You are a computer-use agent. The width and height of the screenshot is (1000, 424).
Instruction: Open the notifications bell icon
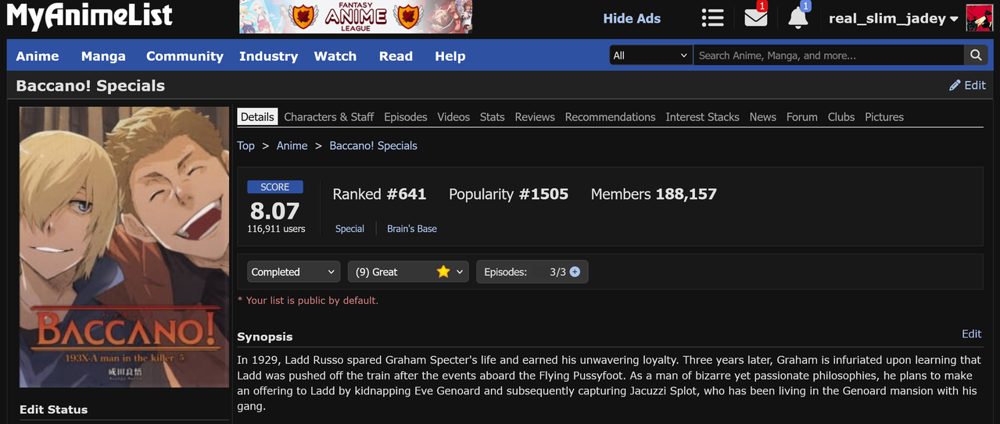coord(797,18)
